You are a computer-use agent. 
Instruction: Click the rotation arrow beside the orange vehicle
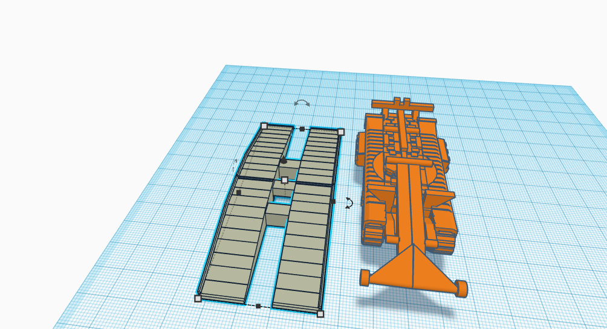349,203
